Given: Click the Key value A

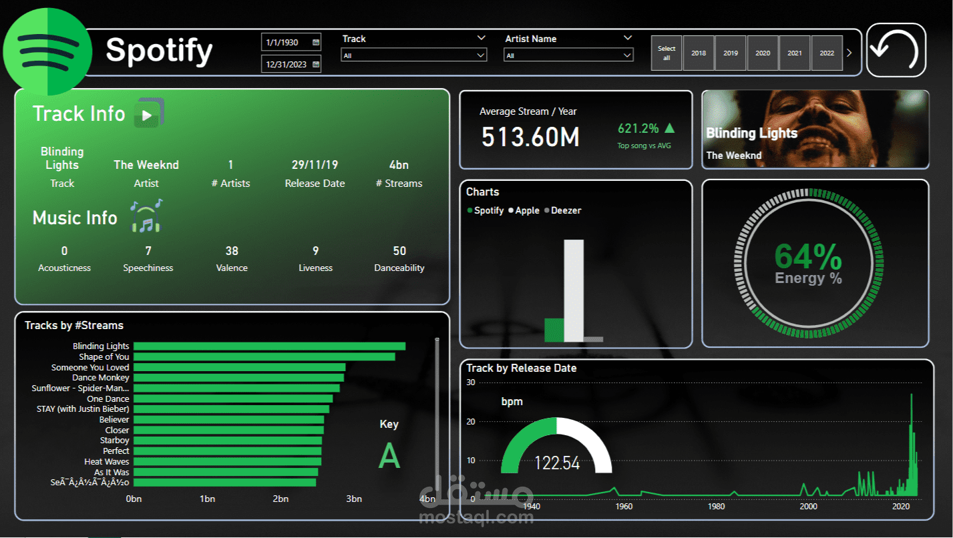Looking at the screenshot, I should point(389,456).
